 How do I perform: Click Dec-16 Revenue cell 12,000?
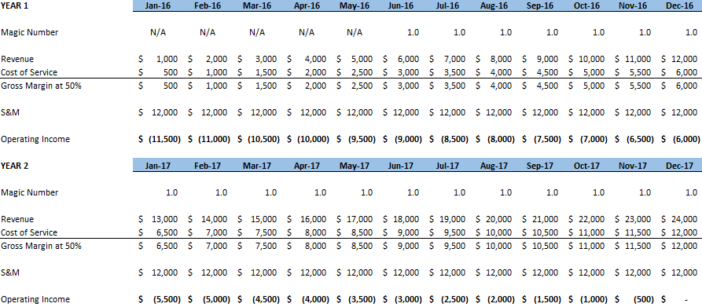point(684,59)
